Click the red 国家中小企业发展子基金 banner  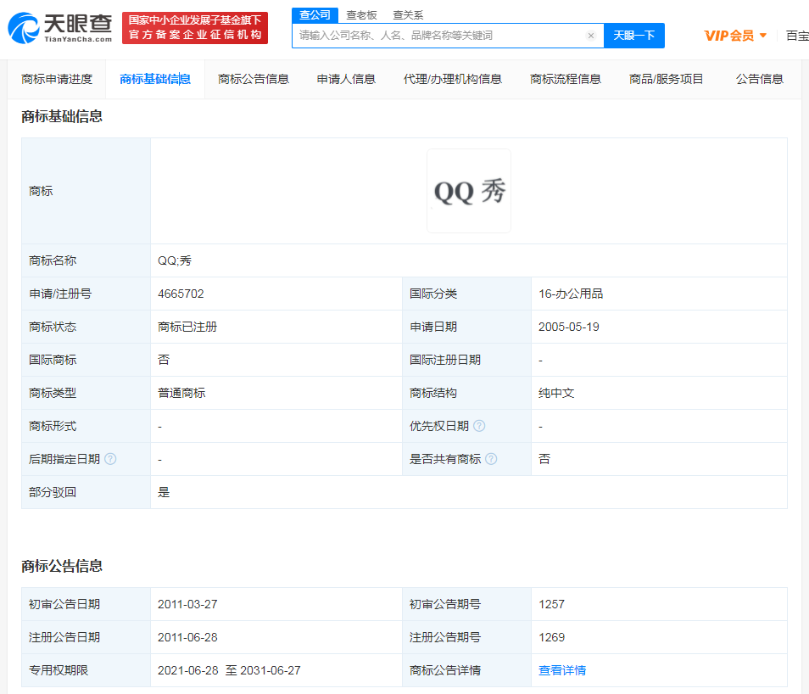point(195,28)
